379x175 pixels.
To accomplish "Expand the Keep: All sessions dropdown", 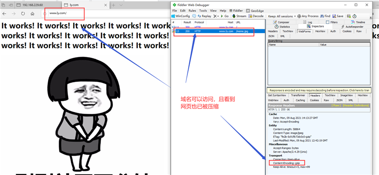I will pyautogui.click(x=282, y=16).
